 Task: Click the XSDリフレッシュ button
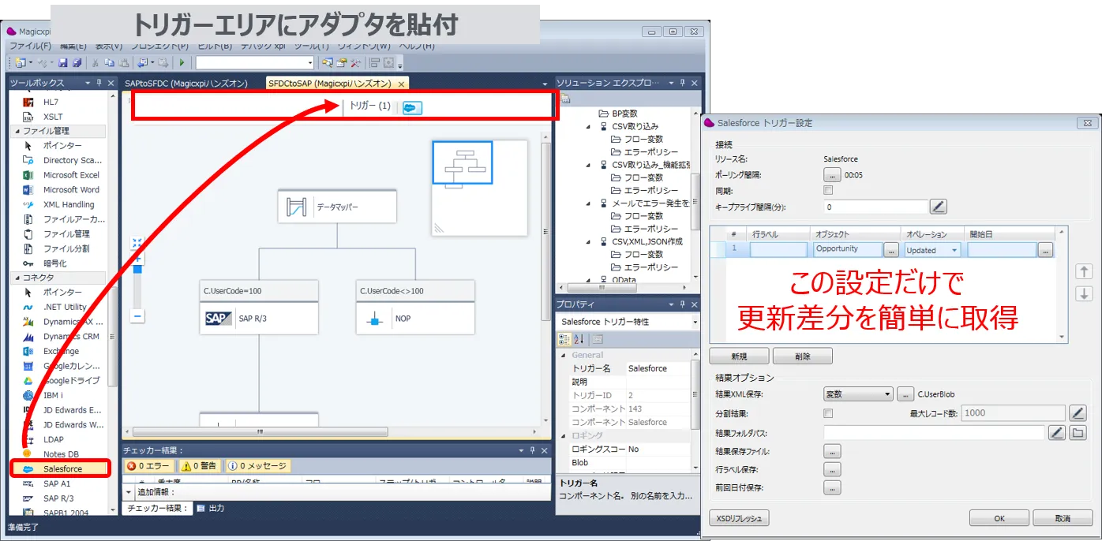click(x=739, y=518)
